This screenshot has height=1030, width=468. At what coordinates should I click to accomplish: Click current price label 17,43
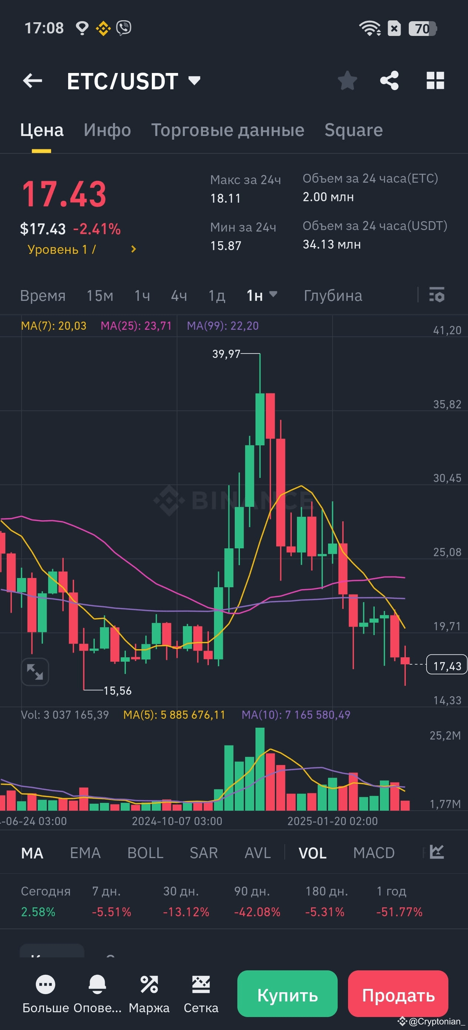pos(447,664)
